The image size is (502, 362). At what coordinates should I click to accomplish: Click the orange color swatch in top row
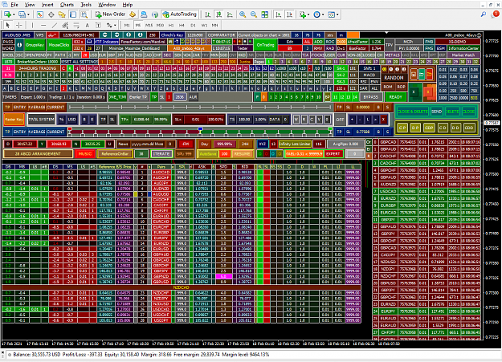353,35
